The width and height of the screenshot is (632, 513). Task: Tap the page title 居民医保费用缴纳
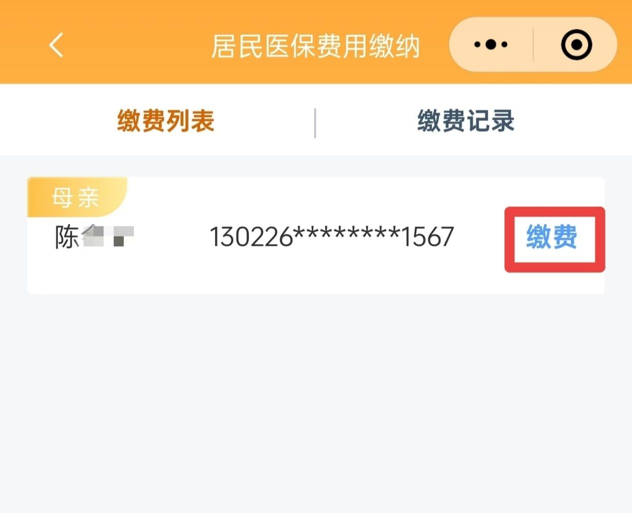[315, 46]
